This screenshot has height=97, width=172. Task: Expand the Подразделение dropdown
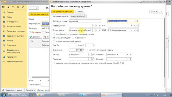click(x=94, y=26)
